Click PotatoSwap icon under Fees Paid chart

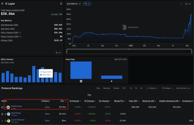click(81, 81)
